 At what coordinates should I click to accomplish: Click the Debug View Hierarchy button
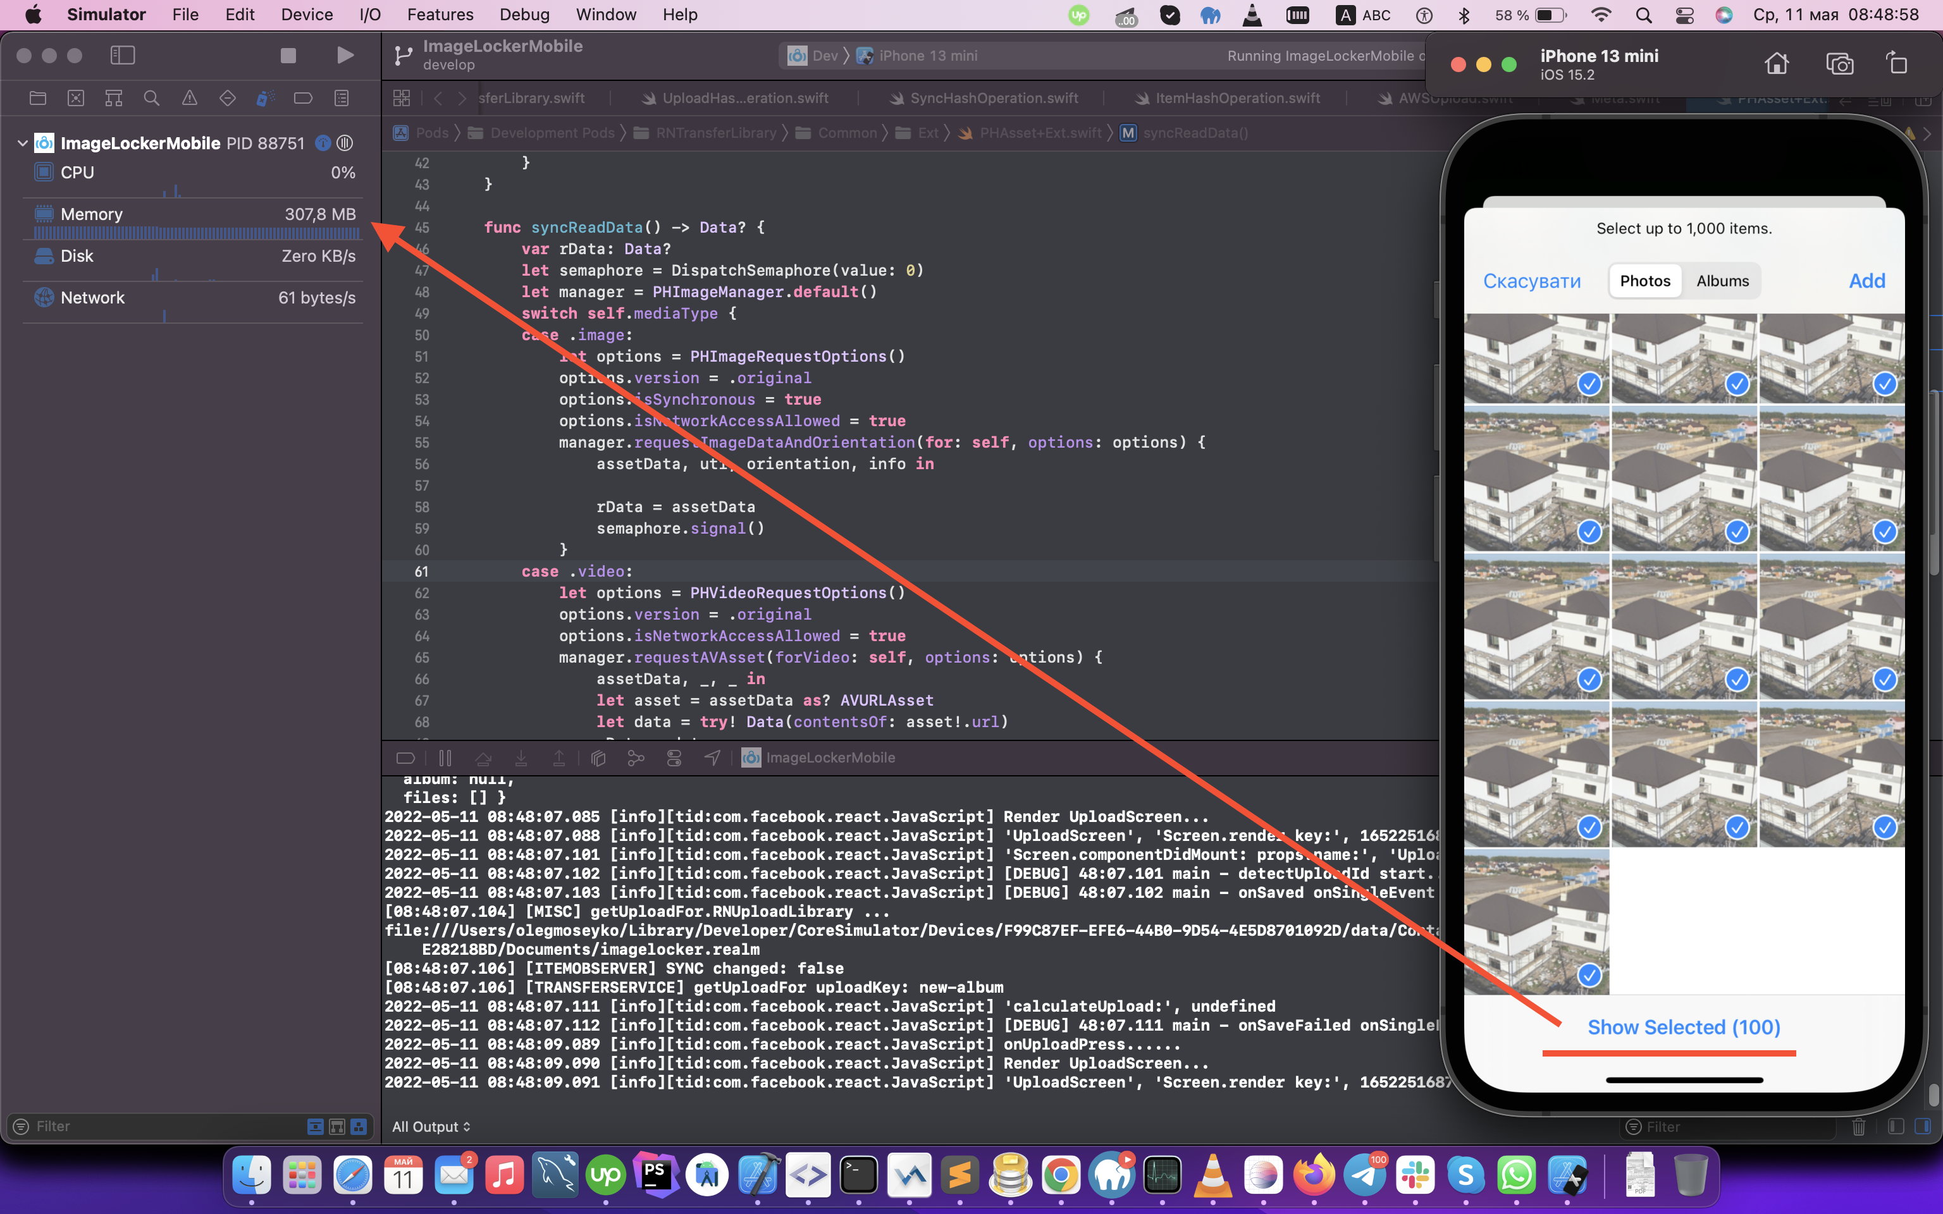point(598,757)
